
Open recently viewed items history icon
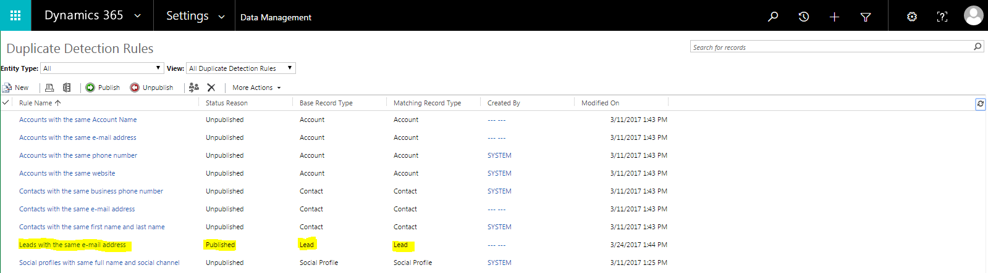tap(803, 17)
